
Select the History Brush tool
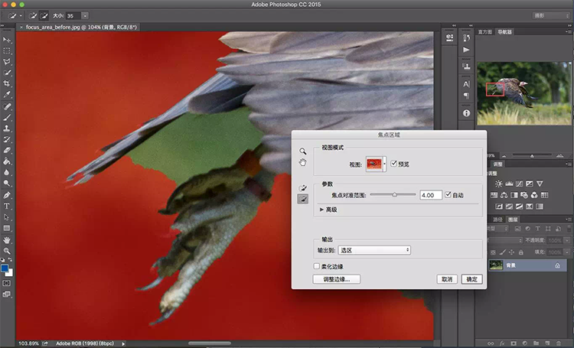[x=7, y=139]
